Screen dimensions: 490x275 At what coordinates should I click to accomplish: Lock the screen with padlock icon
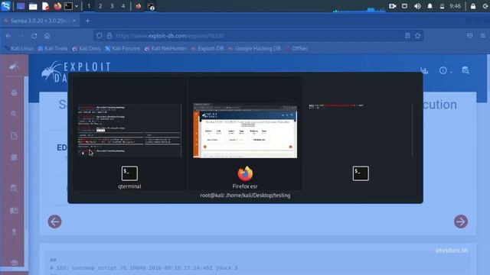473,6
